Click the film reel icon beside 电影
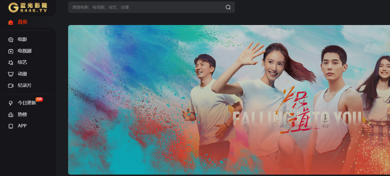This screenshot has height=176, width=390. point(11,40)
